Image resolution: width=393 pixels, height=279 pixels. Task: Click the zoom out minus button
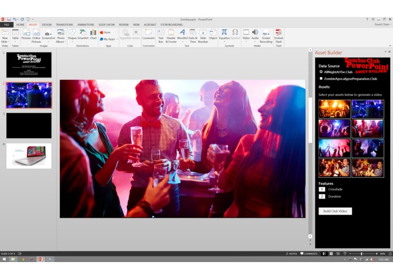click(x=350, y=254)
